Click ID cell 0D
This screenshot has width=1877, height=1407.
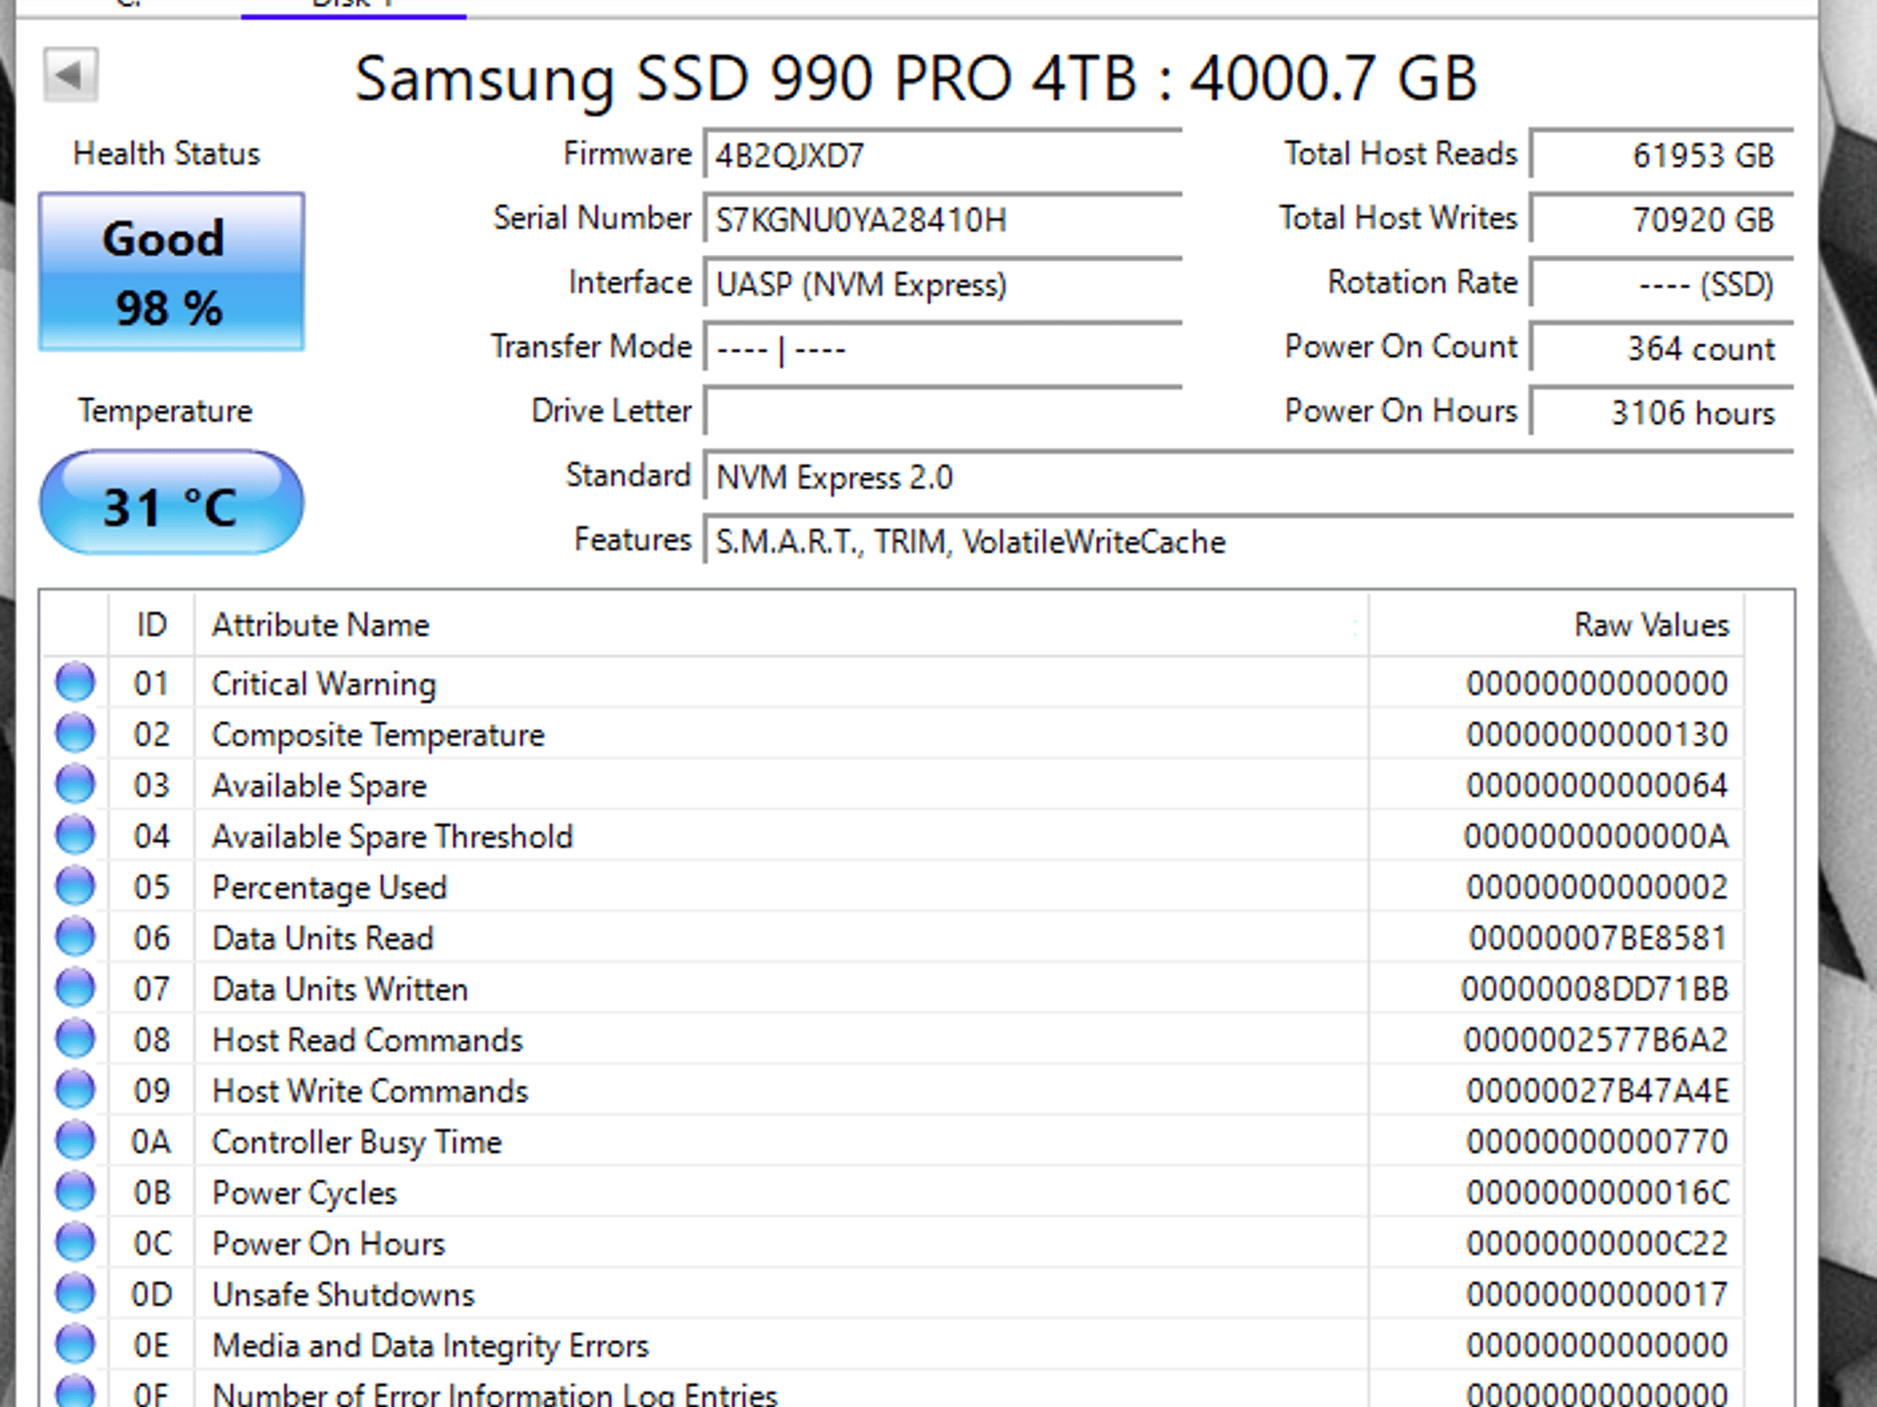coord(151,1295)
